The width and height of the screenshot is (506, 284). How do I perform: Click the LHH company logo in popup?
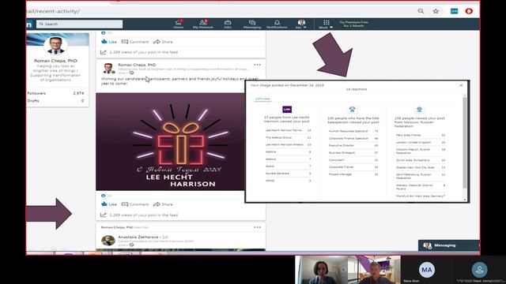[x=287, y=110]
